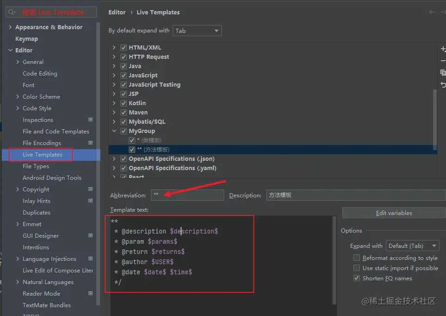
Task: Open TextMate Bundles settings page
Action: (x=47, y=305)
